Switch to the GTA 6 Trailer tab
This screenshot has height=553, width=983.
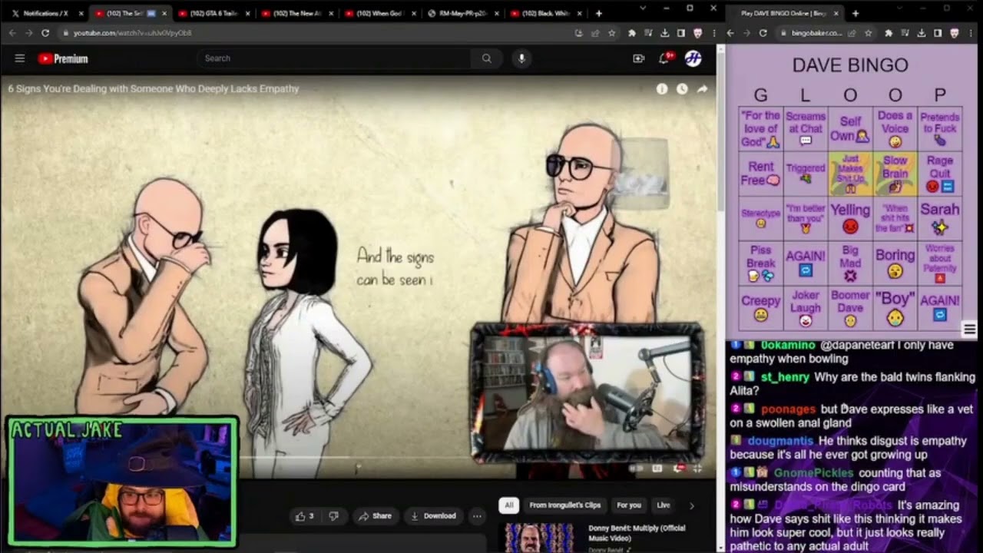pos(213,13)
